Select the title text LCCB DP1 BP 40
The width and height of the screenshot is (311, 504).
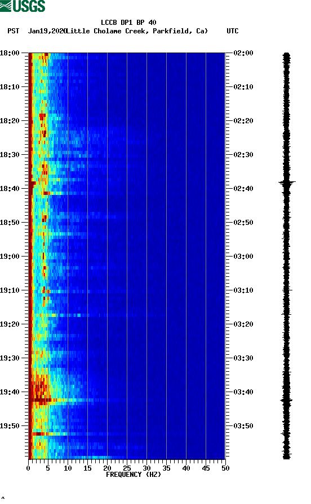(128, 23)
